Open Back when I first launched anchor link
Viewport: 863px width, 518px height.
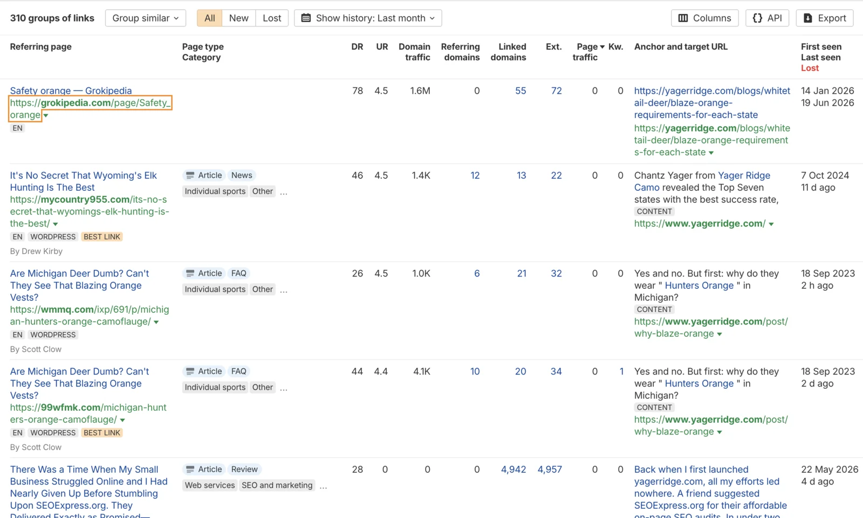710,492
